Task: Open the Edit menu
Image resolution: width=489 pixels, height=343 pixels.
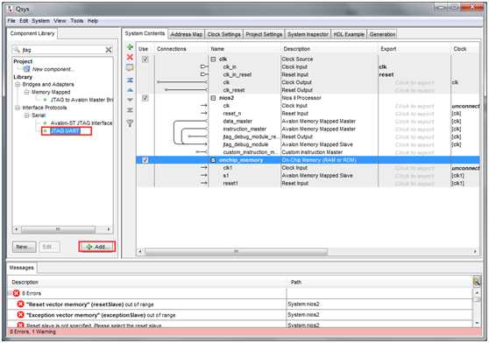Action: point(24,21)
